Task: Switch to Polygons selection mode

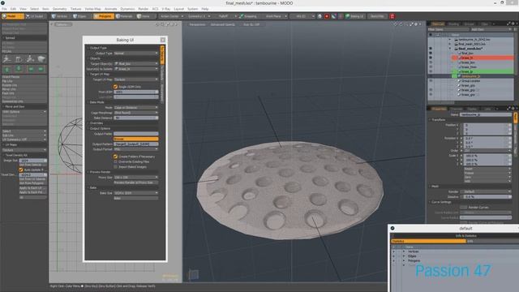Action: click(104, 16)
